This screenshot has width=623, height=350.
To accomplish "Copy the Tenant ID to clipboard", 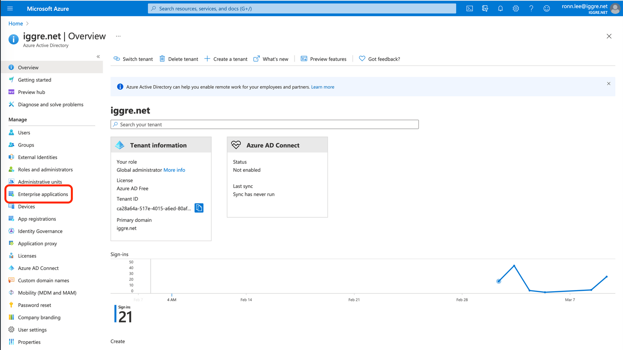I will pos(199,208).
